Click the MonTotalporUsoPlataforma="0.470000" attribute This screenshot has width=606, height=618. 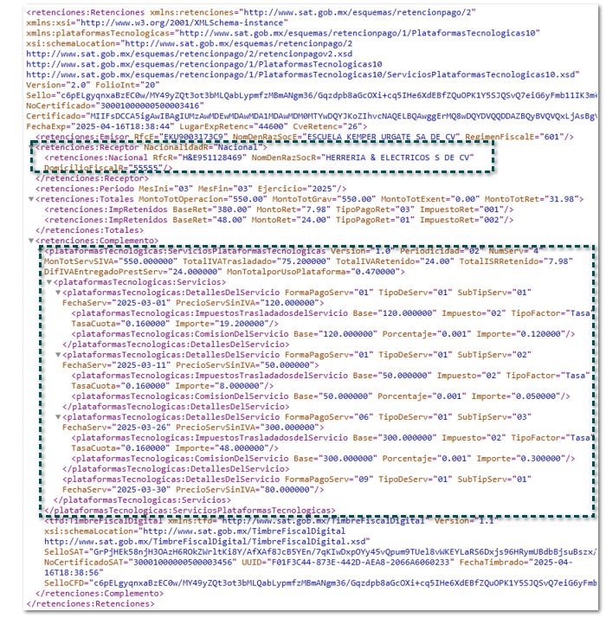pos(313,272)
